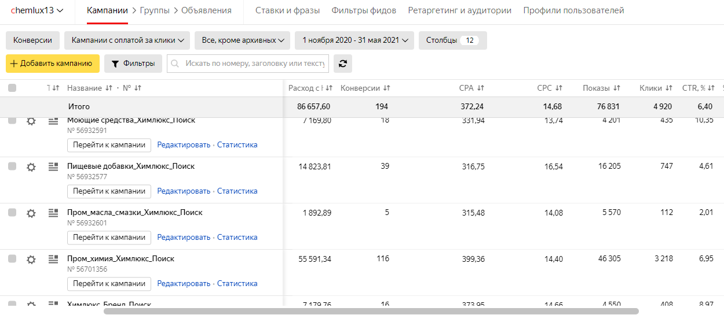The image size is (724, 315).
Task: Click campaign type icon for Пром_масла_смазки row
Action: tap(53, 213)
